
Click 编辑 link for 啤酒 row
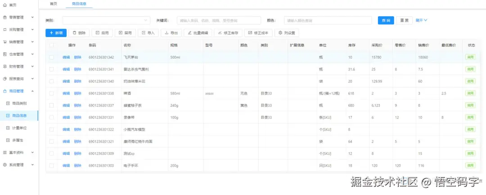[66, 93]
